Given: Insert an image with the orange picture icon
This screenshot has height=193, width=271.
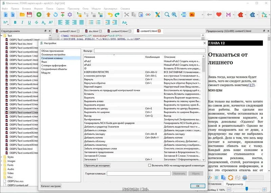Looking at the screenshot, I should click(192, 15).
